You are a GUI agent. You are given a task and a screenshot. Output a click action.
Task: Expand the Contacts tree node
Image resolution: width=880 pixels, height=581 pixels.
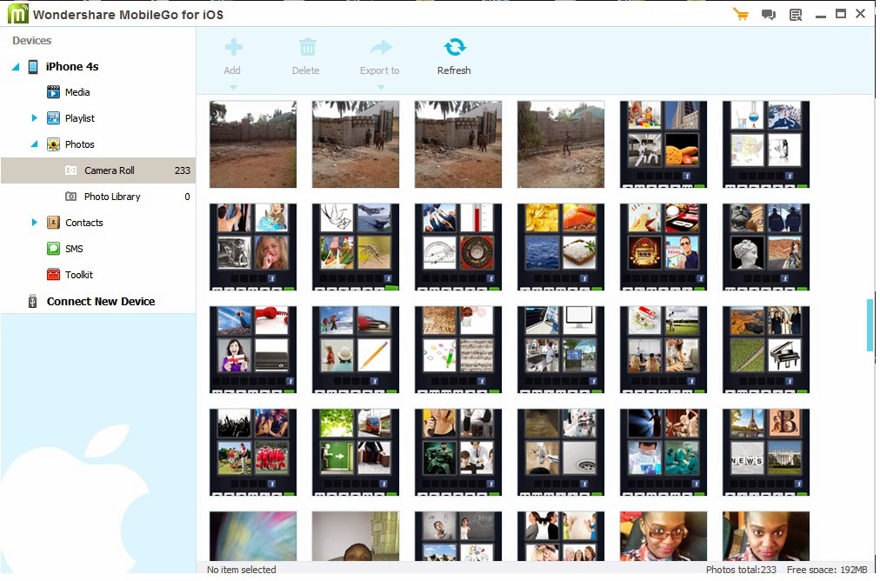[34, 223]
